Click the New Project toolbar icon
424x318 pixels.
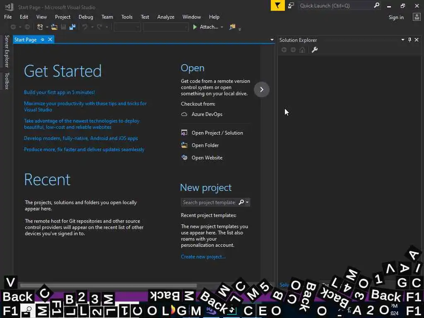pyautogui.click(x=40, y=27)
